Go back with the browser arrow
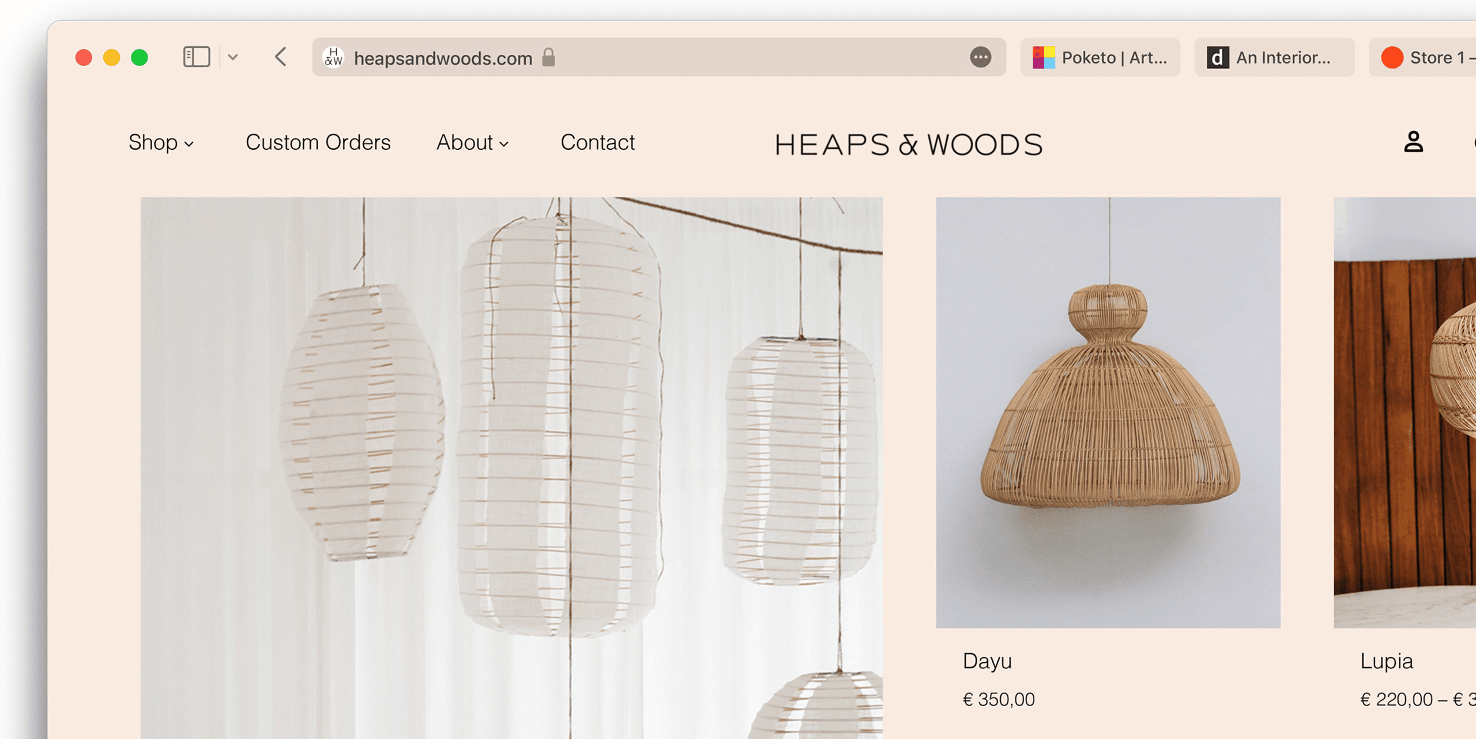This screenshot has width=1476, height=739. [281, 57]
